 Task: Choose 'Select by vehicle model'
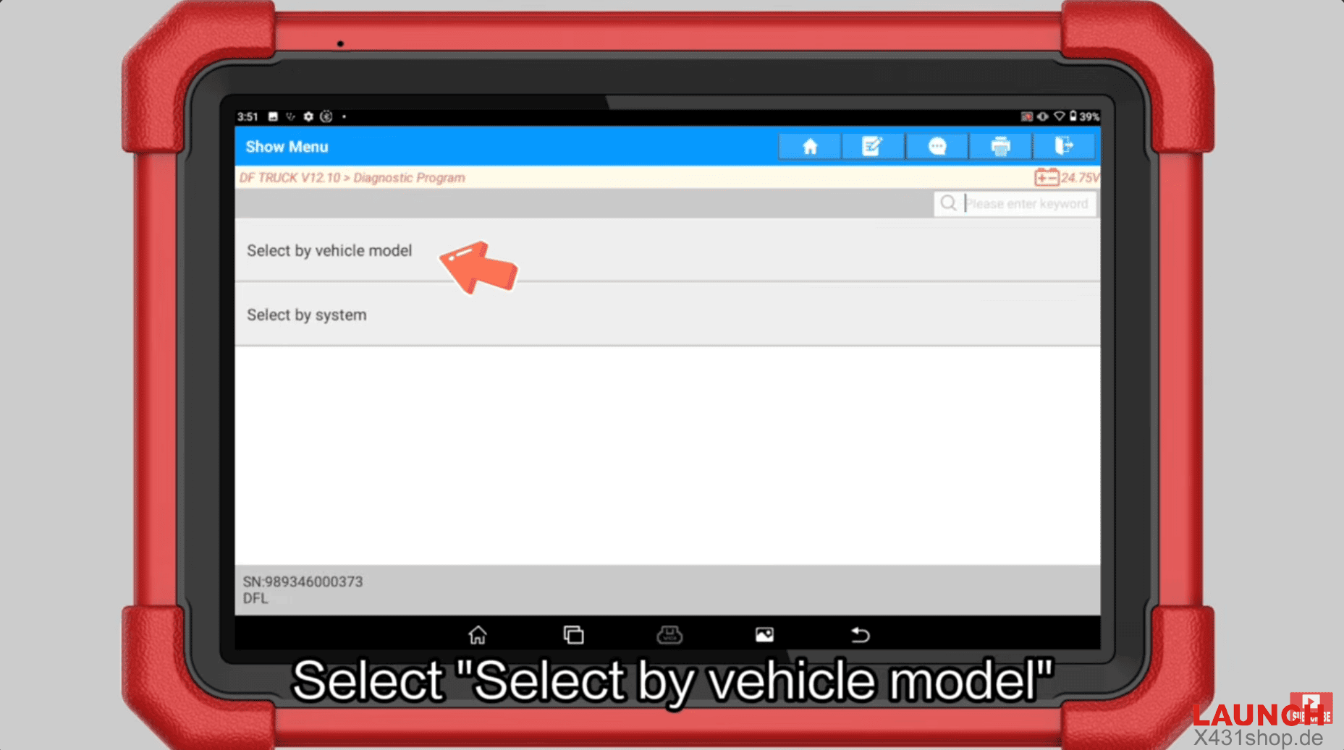pos(329,251)
